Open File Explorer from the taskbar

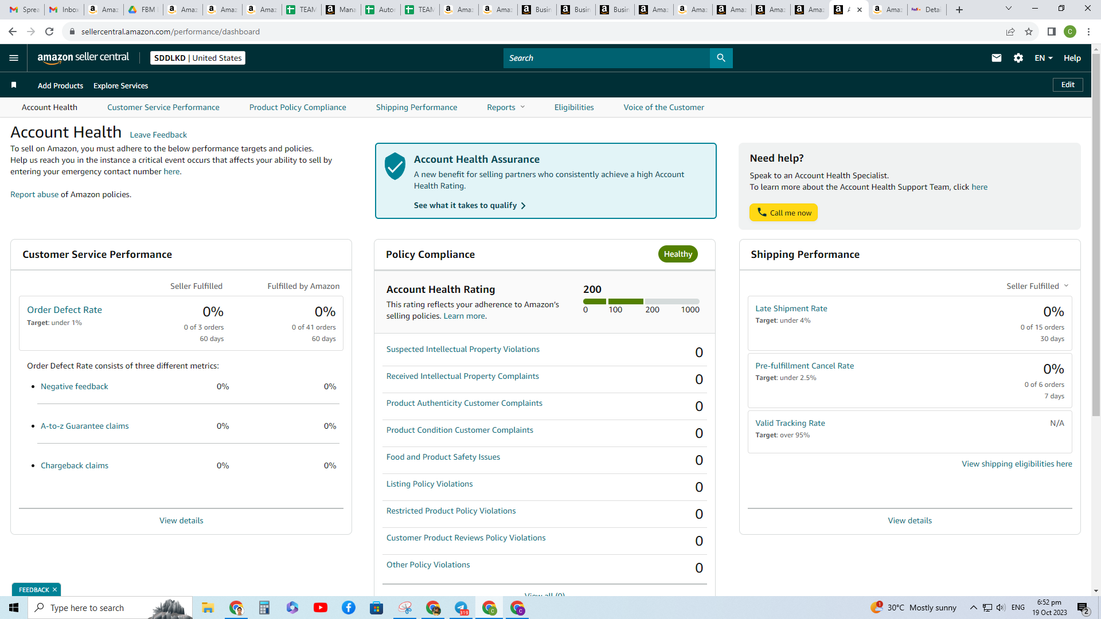click(x=208, y=608)
